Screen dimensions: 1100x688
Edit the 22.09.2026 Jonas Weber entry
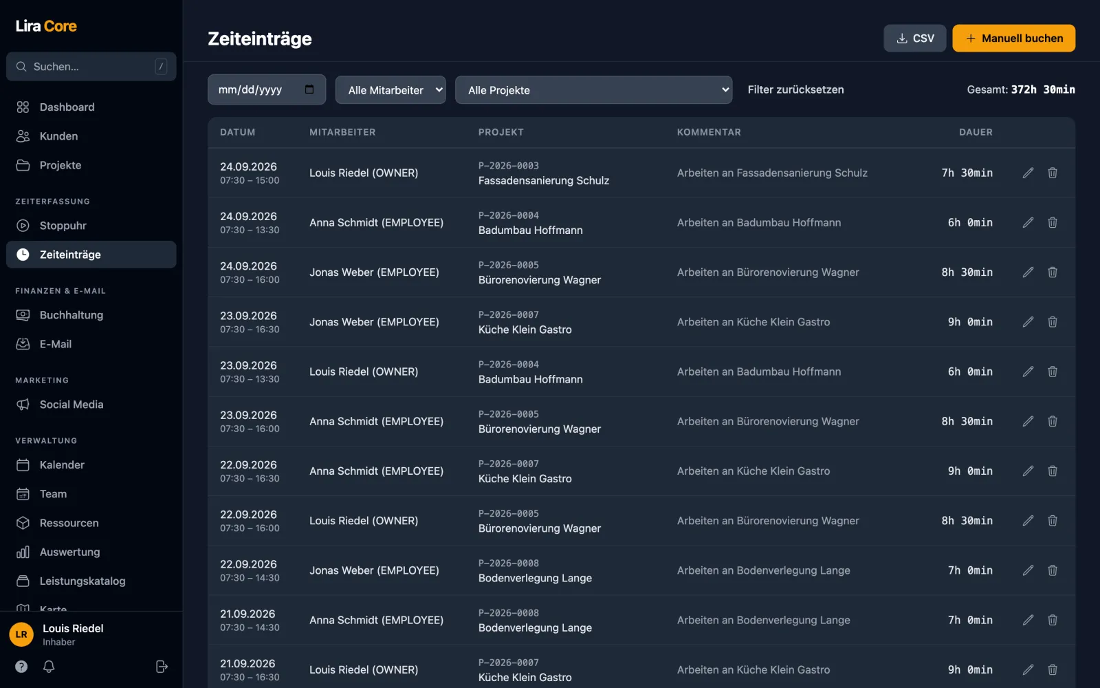(x=1028, y=570)
